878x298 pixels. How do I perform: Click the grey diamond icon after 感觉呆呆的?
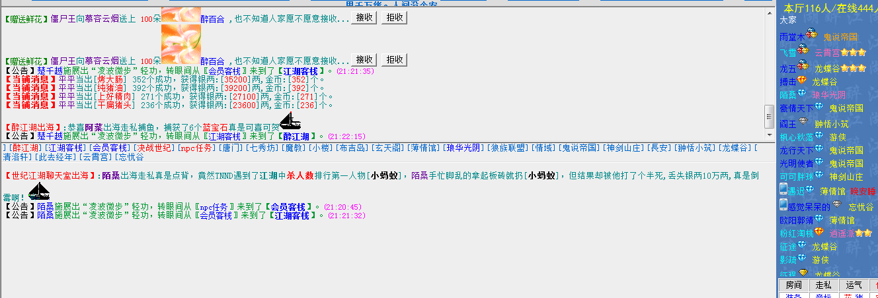836,204
